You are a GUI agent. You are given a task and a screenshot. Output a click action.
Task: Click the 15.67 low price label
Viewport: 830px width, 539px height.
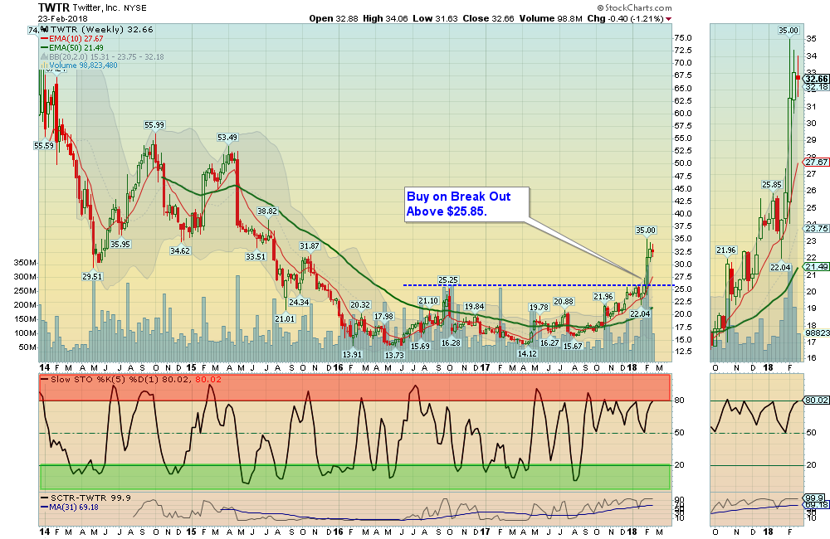tap(573, 346)
